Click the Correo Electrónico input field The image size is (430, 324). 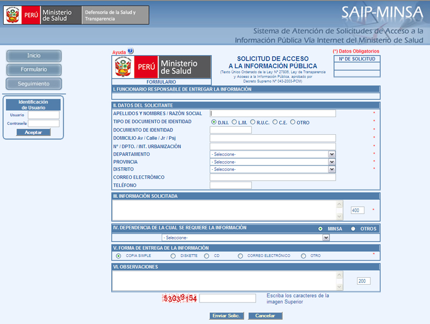point(273,177)
